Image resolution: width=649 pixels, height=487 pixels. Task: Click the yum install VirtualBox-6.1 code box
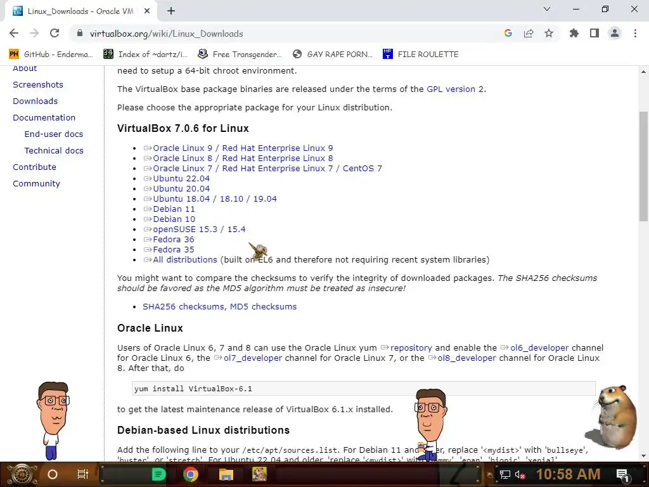point(363,389)
